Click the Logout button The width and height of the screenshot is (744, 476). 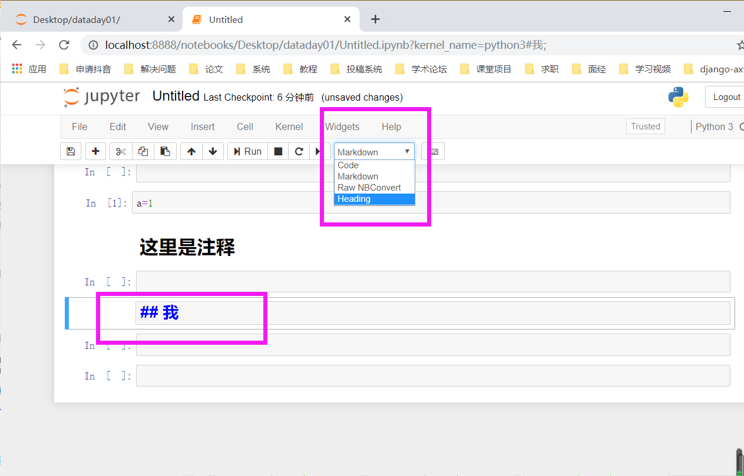point(725,97)
